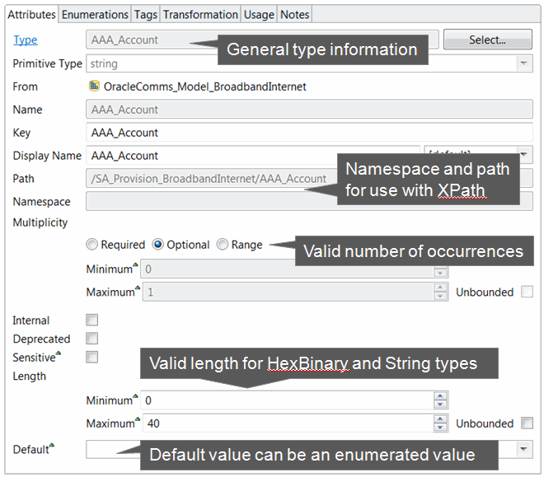The height and width of the screenshot is (477, 544).
Task: Decrease the Multiplicity Maximum value
Action: (x=440, y=296)
